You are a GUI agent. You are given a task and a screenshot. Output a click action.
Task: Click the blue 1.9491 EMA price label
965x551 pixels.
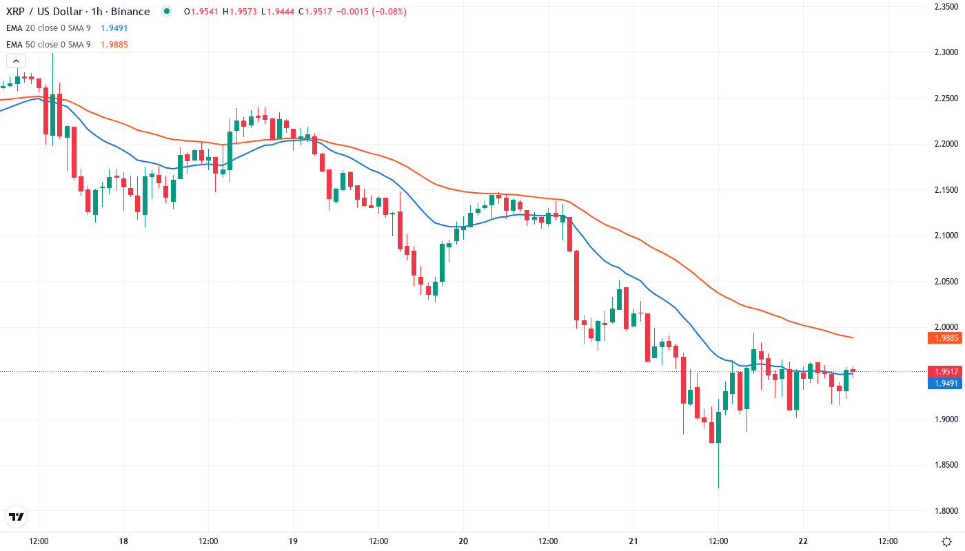pyautogui.click(x=944, y=383)
